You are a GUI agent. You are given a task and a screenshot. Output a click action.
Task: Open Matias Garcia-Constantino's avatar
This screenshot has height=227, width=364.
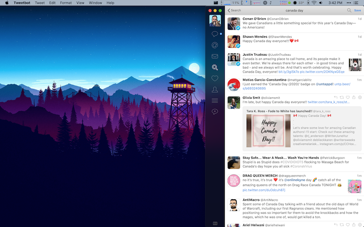(234, 85)
